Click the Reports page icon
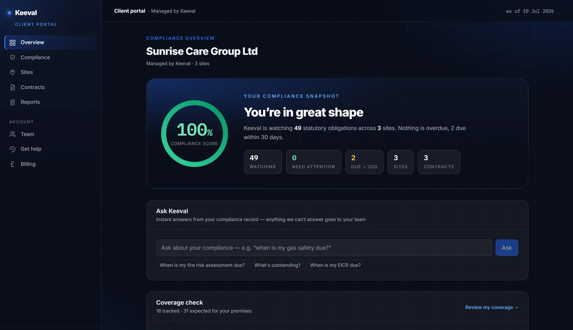This screenshot has width=573, height=330. tap(13, 102)
